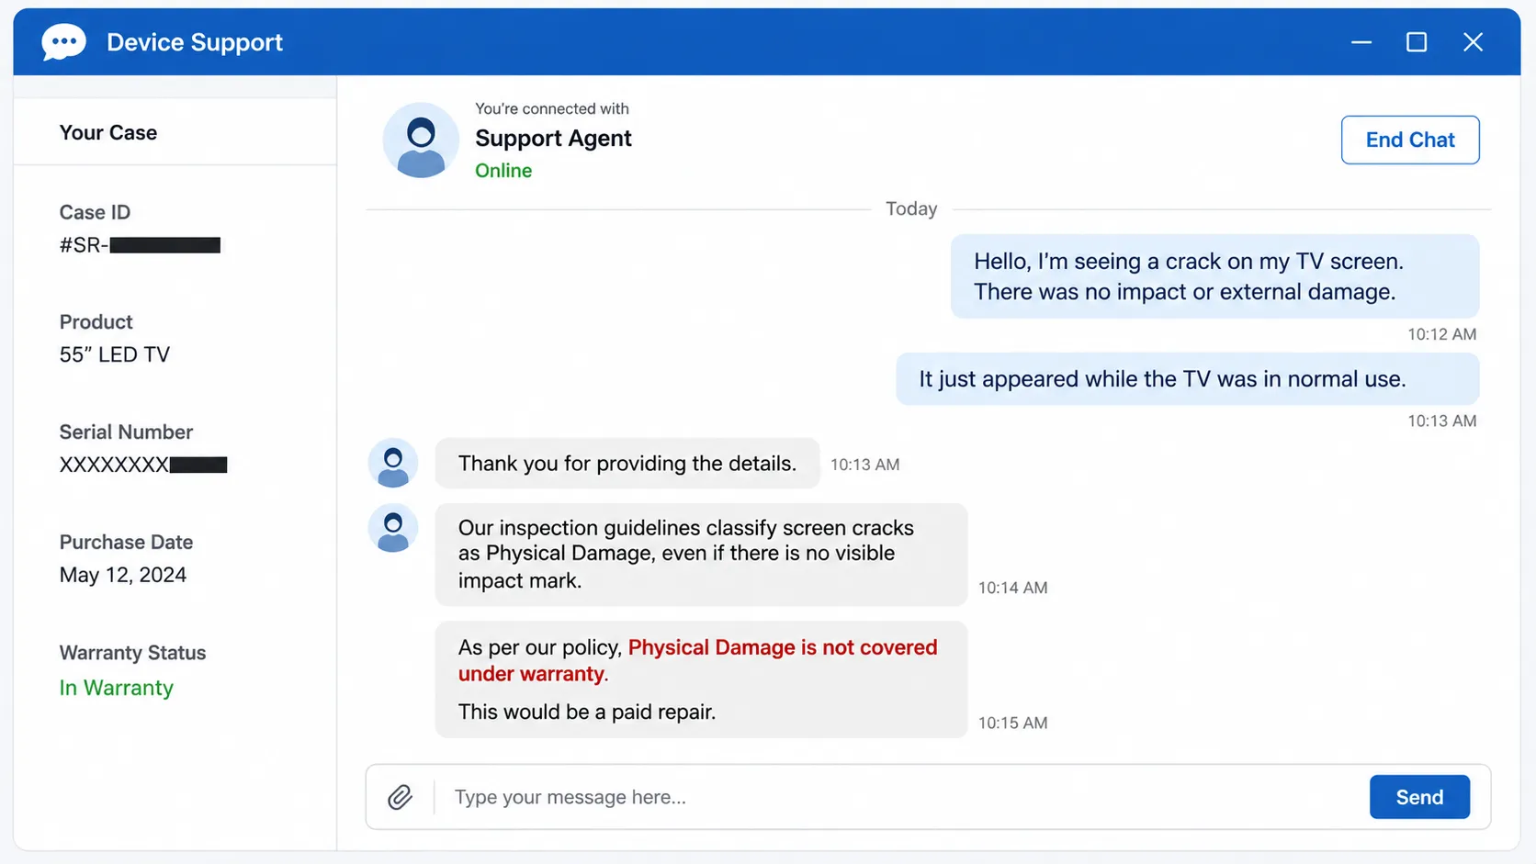Click red 'Physical Damage is not covered' text

[x=697, y=660]
